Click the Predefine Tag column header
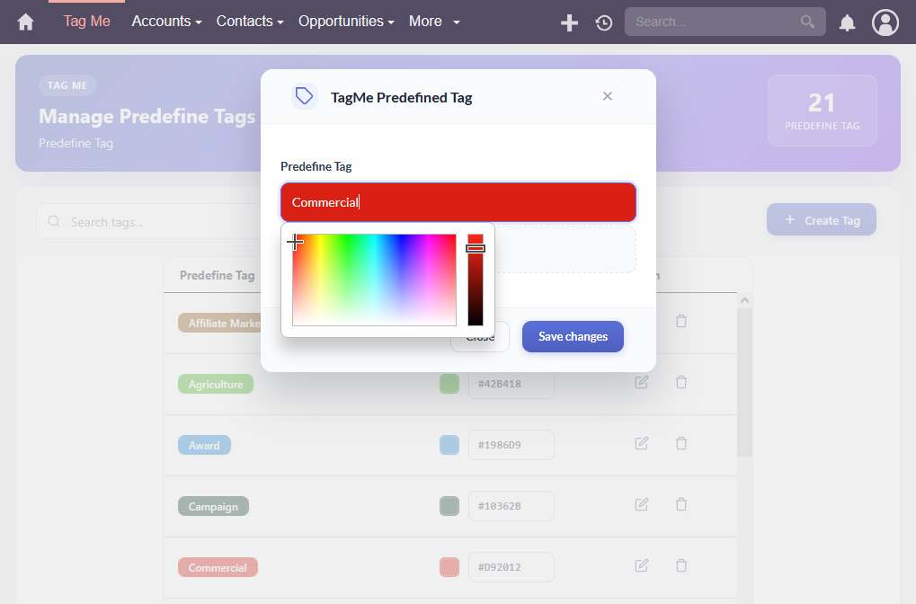Viewport: 916px width, 604px height. 218,275
